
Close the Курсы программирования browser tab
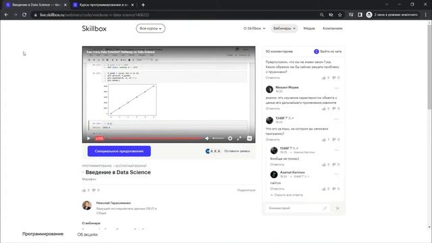point(132,5)
